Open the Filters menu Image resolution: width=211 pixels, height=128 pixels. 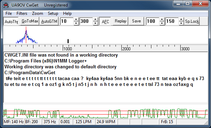22,13
